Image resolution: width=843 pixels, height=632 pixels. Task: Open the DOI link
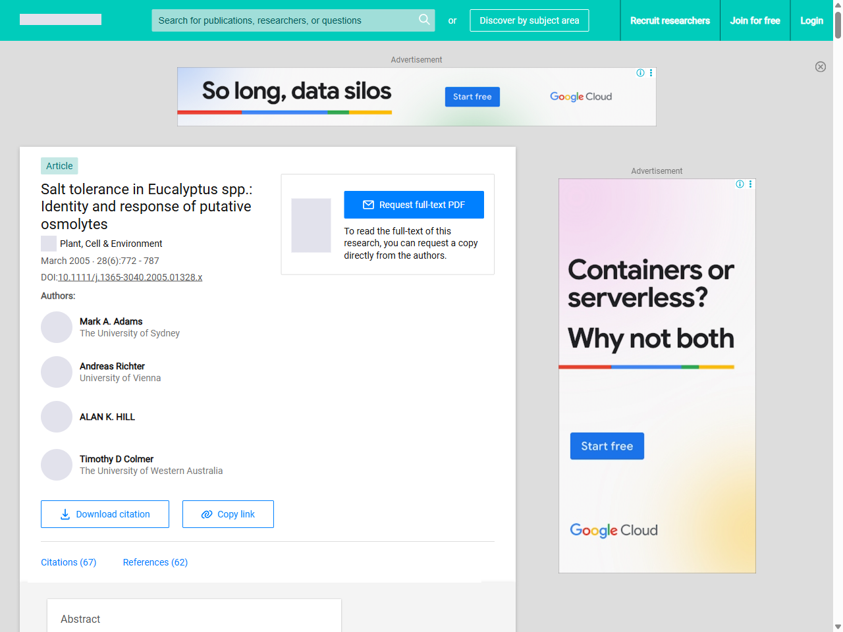(x=130, y=277)
